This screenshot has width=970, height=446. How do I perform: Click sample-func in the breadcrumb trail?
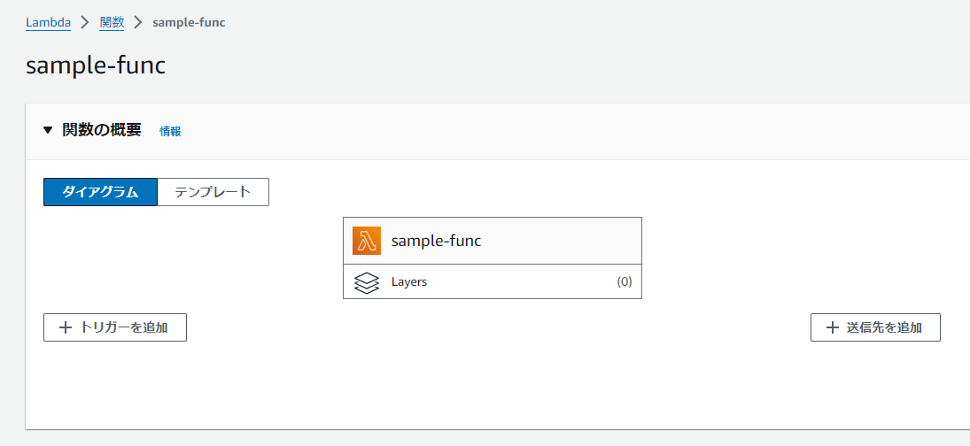tap(189, 22)
